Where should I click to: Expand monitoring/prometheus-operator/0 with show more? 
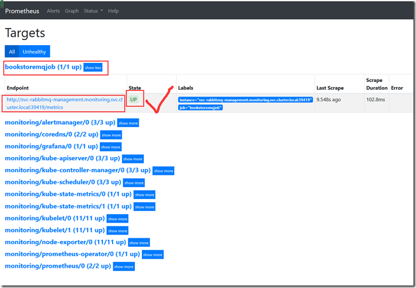153,254
